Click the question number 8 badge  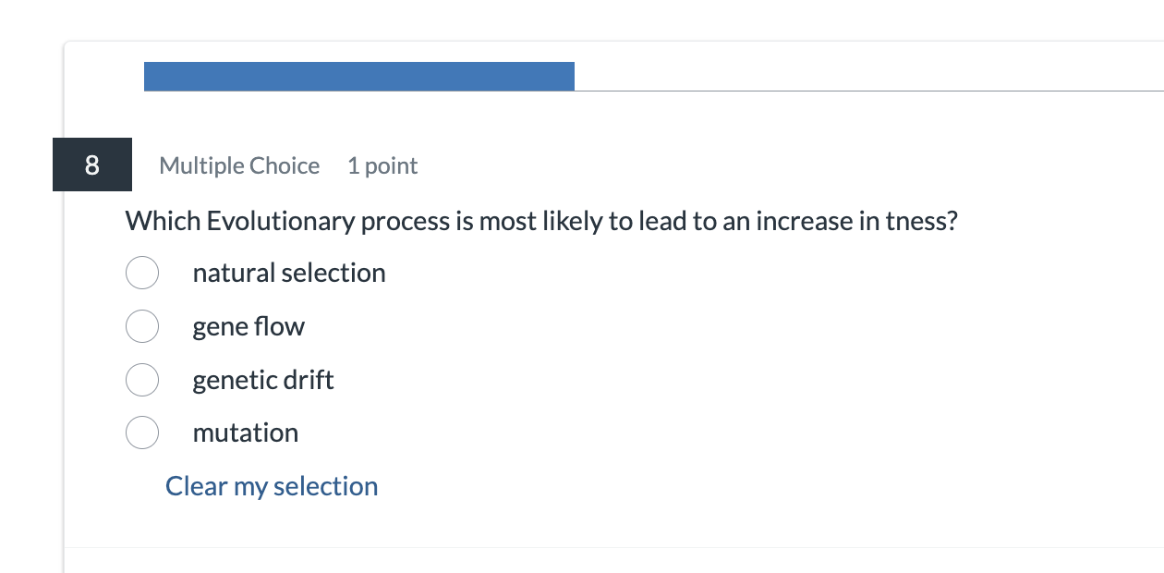coord(91,165)
